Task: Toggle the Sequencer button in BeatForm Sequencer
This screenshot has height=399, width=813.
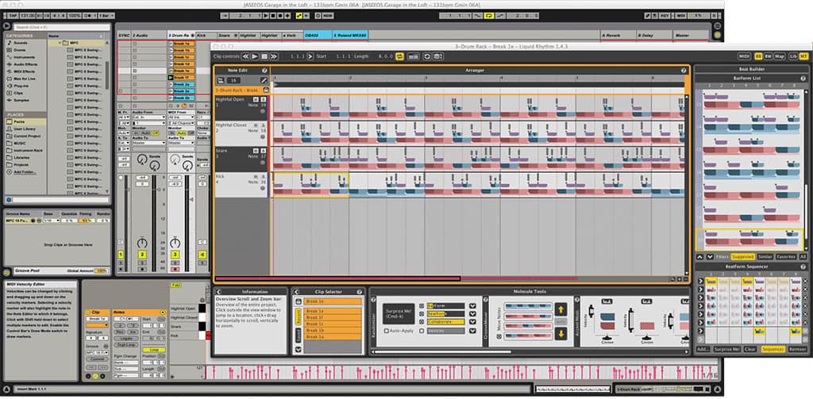Action: (x=773, y=349)
